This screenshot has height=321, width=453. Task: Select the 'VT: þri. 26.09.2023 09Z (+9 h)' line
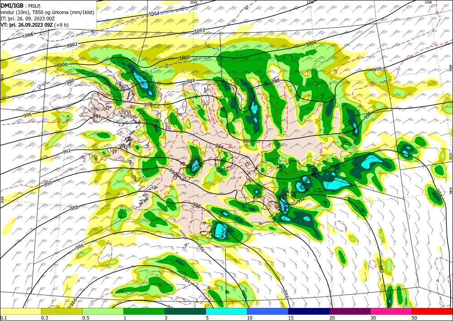35,25
